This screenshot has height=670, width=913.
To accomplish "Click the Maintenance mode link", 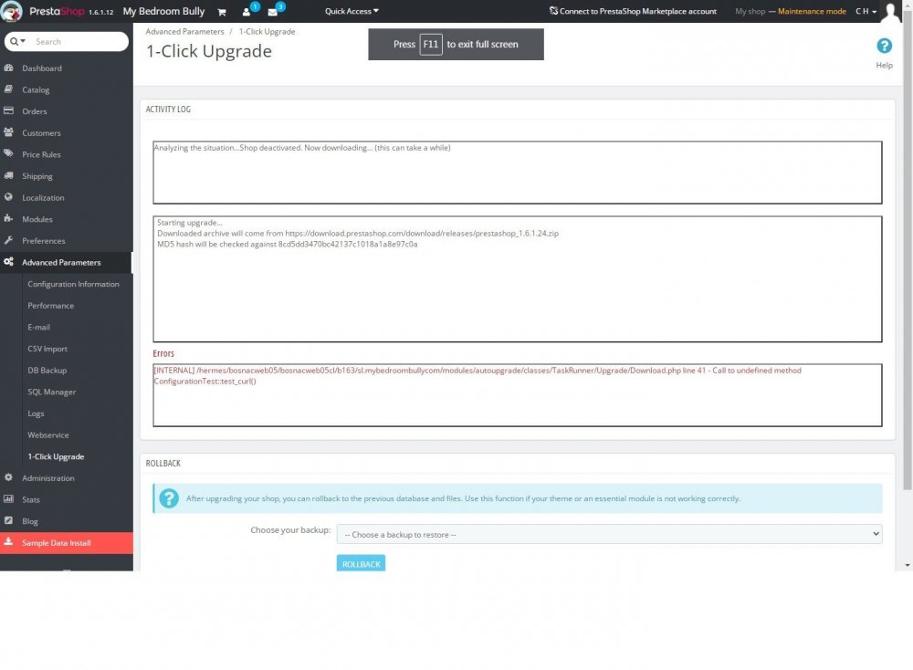I will 812,11.
